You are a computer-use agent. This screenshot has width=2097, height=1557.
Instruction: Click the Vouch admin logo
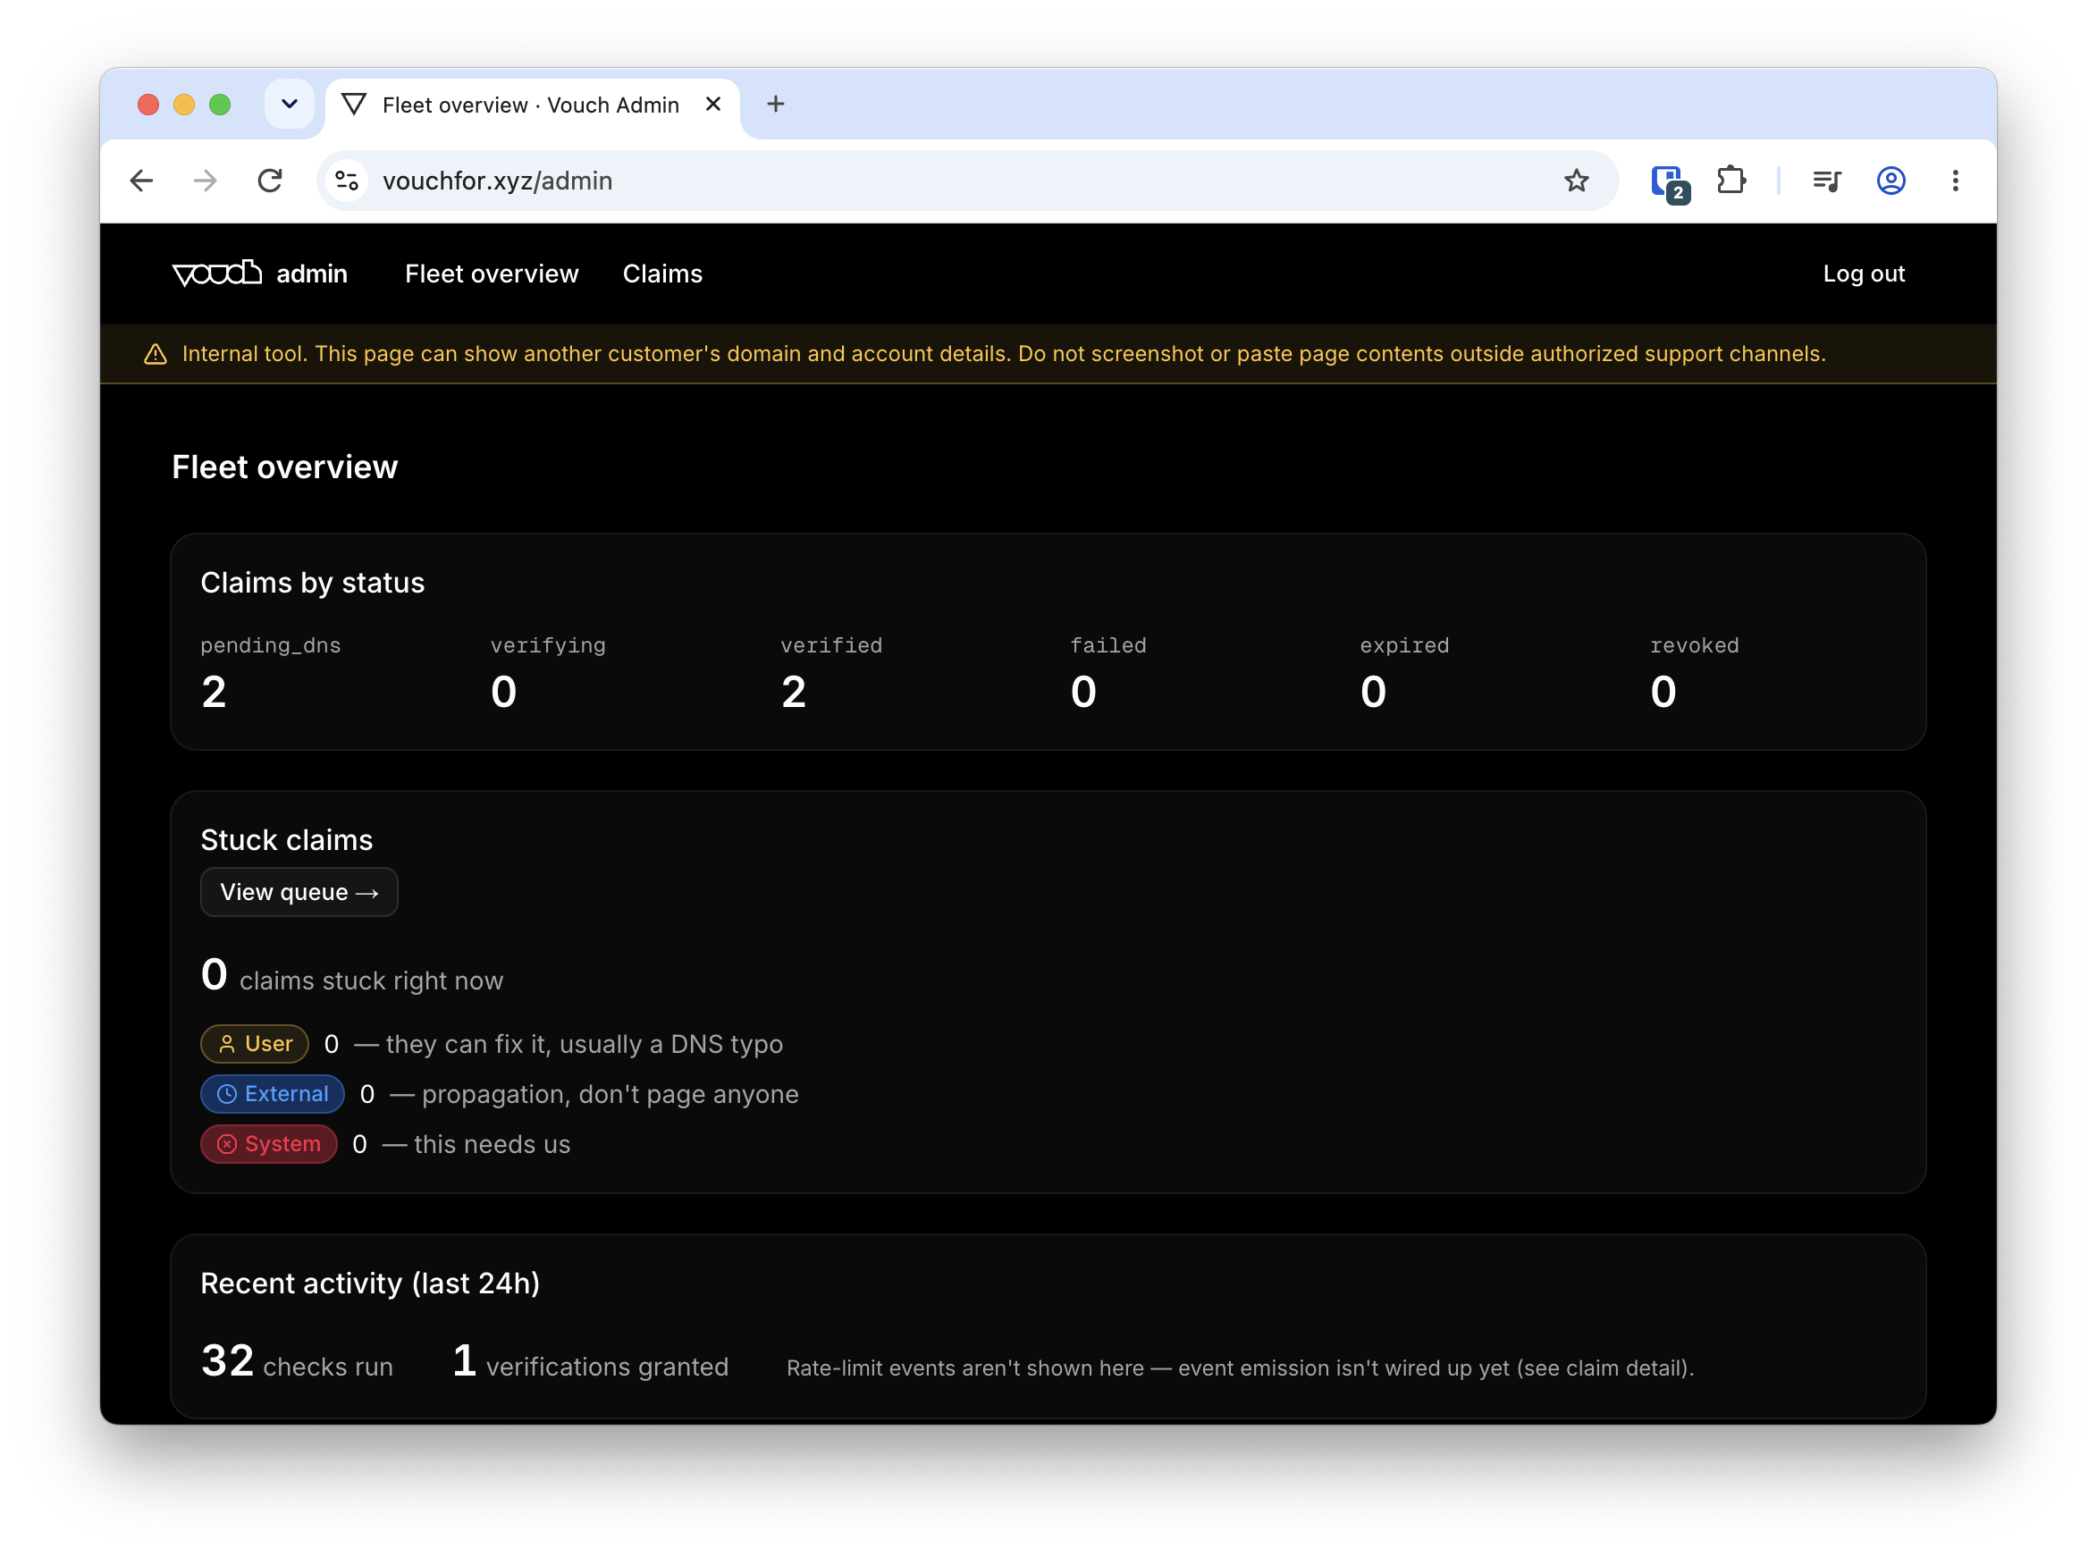pyautogui.click(x=259, y=274)
